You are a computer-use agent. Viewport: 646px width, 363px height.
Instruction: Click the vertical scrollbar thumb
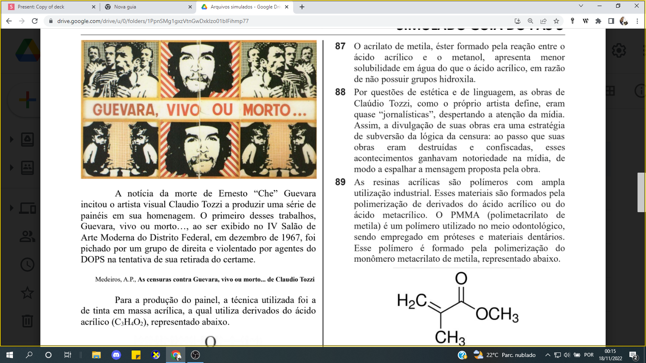642,192
